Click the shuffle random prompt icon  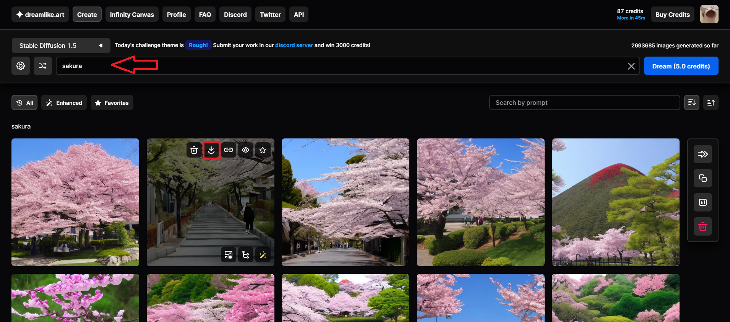(43, 66)
